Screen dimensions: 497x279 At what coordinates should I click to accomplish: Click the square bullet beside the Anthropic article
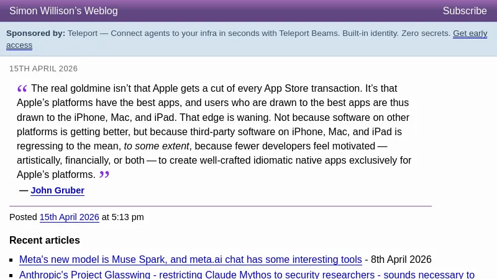tap(12, 275)
